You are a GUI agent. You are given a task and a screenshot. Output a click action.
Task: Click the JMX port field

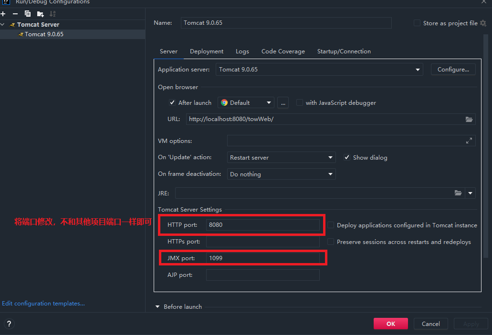(x=262, y=258)
